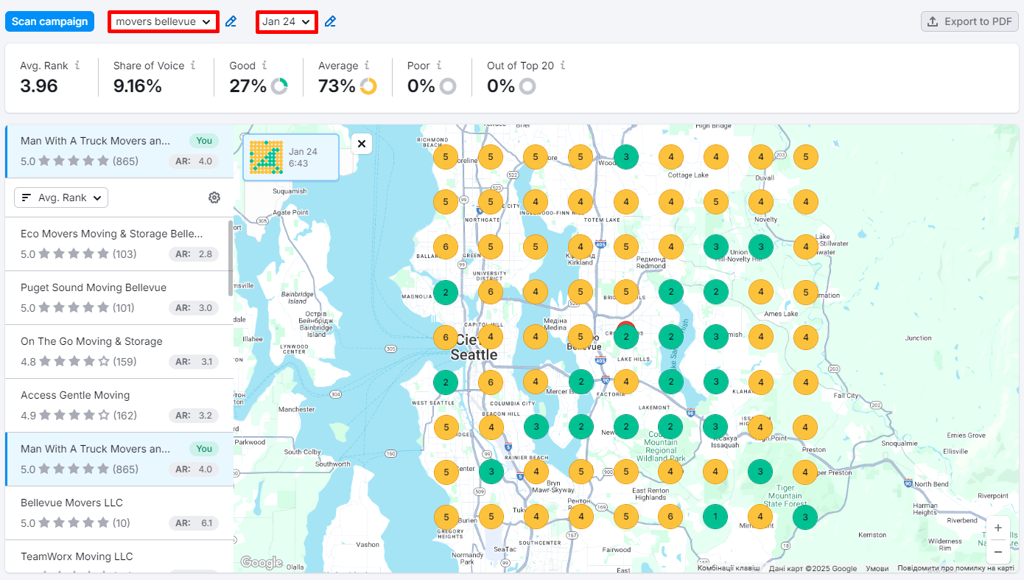Viewport: 1024px width, 580px height.
Task: Click the Share of Voice 9.16% value
Action: tap(138, 86)
